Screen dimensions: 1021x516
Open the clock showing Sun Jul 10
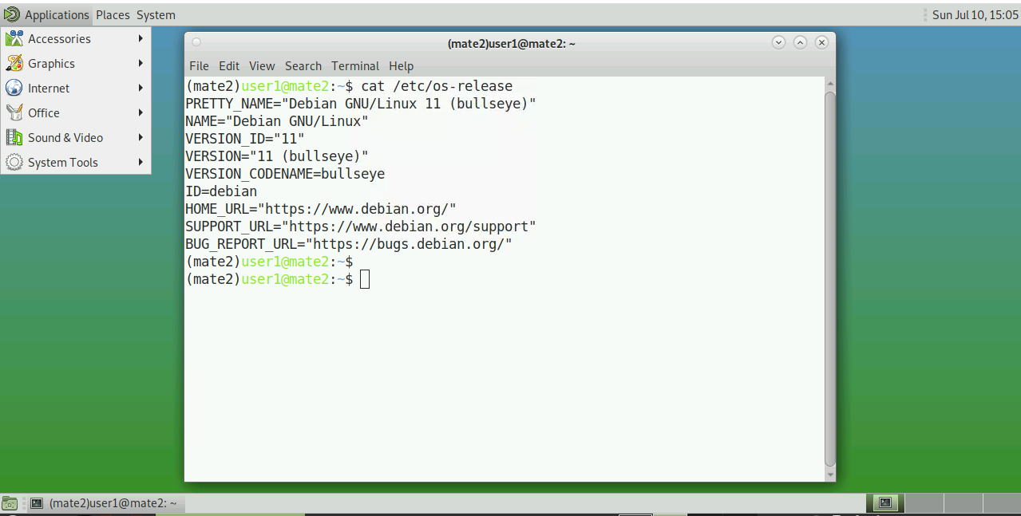pos(975,14)
